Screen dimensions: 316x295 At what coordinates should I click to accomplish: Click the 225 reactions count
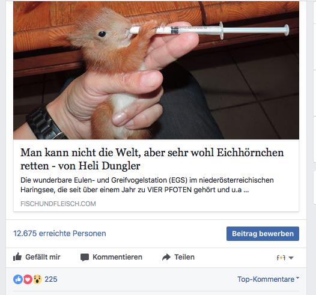pos(51,279)
